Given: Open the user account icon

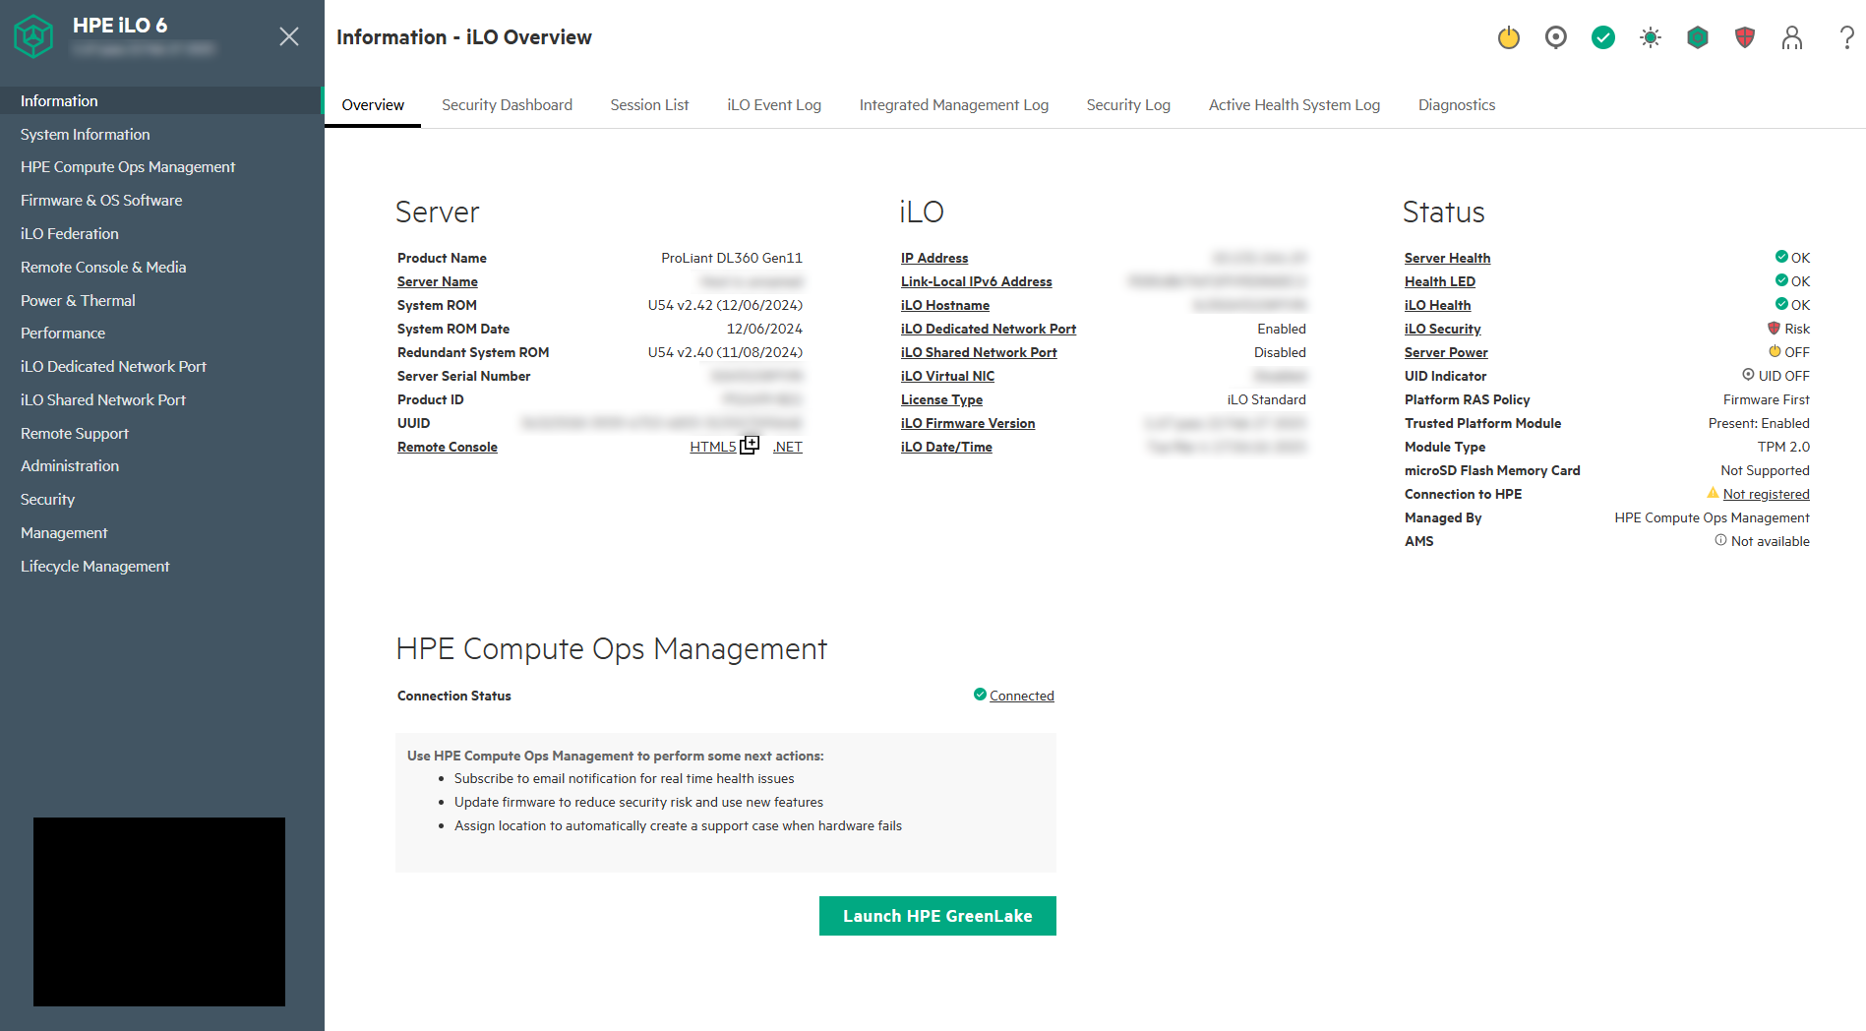Looking at the screenshot, I should click(1792, 37).
